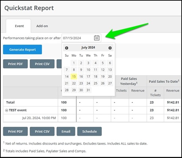182x158 pixels.
Task: Collapse the TEST event row
Action: 7,110
